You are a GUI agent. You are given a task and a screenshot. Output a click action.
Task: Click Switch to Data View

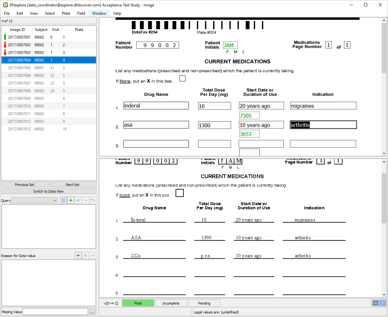click(x=48, y=191)
